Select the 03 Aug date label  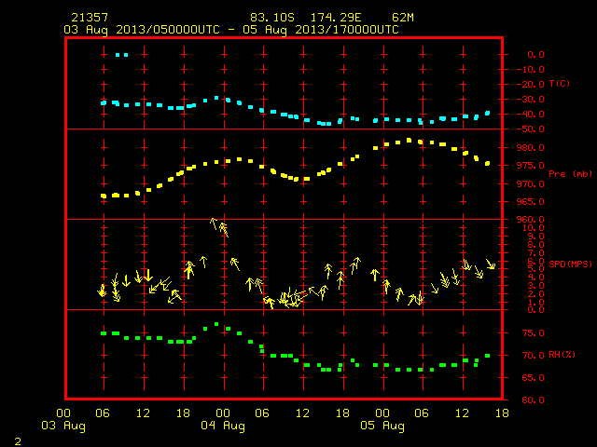(63, 426)
